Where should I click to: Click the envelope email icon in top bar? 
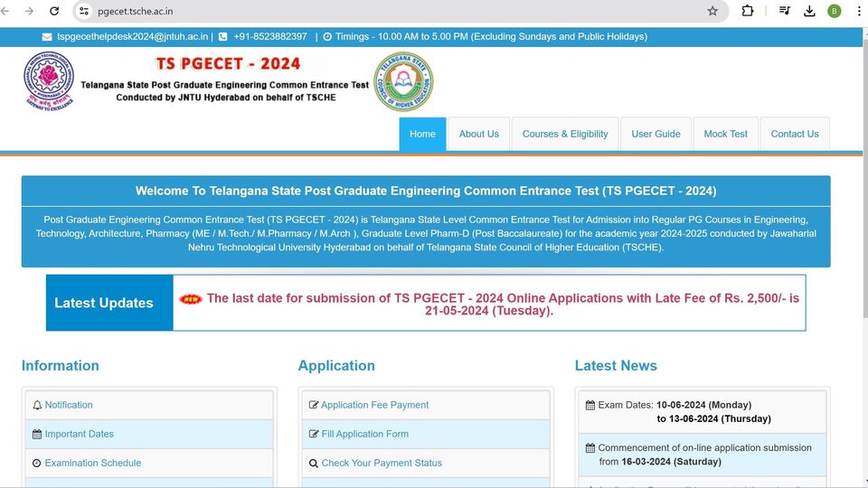coord(47,36)
